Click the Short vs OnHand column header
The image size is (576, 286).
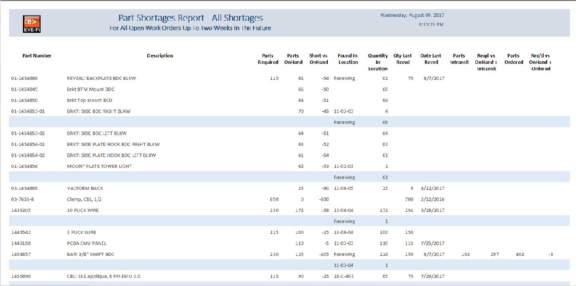pyautogui.click(x=318, y=59)
